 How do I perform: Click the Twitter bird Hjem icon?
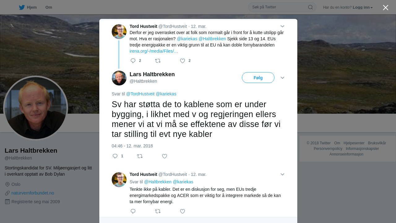(22, 7)
